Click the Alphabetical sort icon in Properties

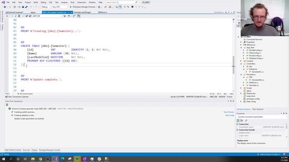click(x=242, y=121)
